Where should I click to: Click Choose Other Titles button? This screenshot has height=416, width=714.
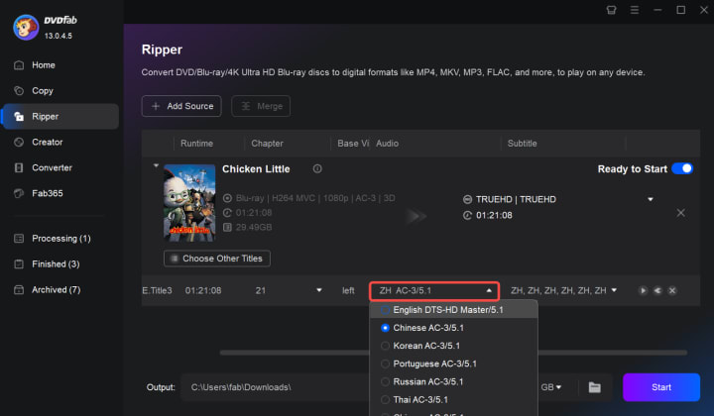217,259
